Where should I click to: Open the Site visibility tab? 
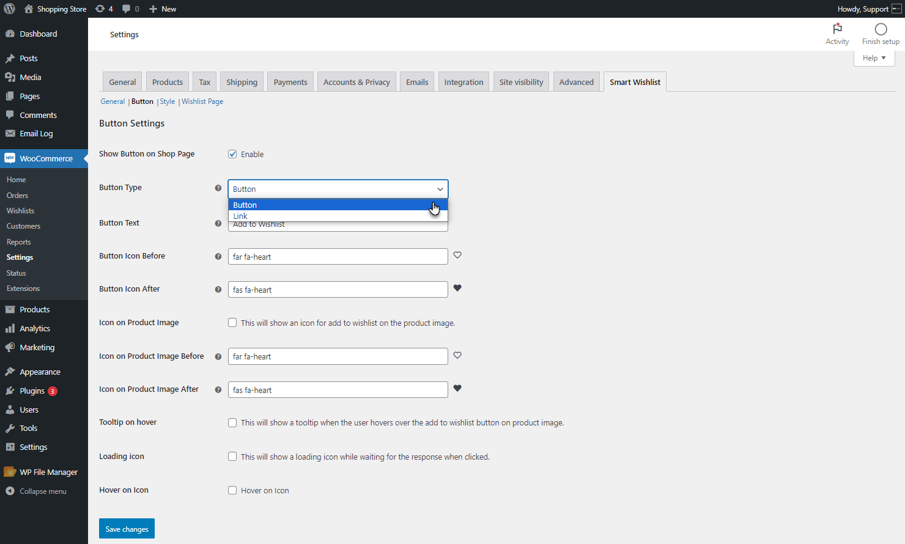click(521, 82)
